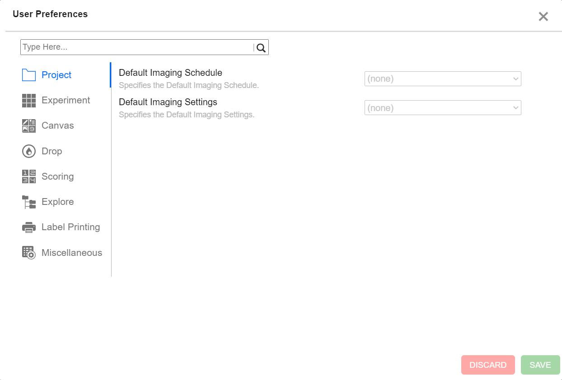Open the Default Imaging Schedule dropdown
This screenshot has height=380, width=562.
(x=442, y=79)
